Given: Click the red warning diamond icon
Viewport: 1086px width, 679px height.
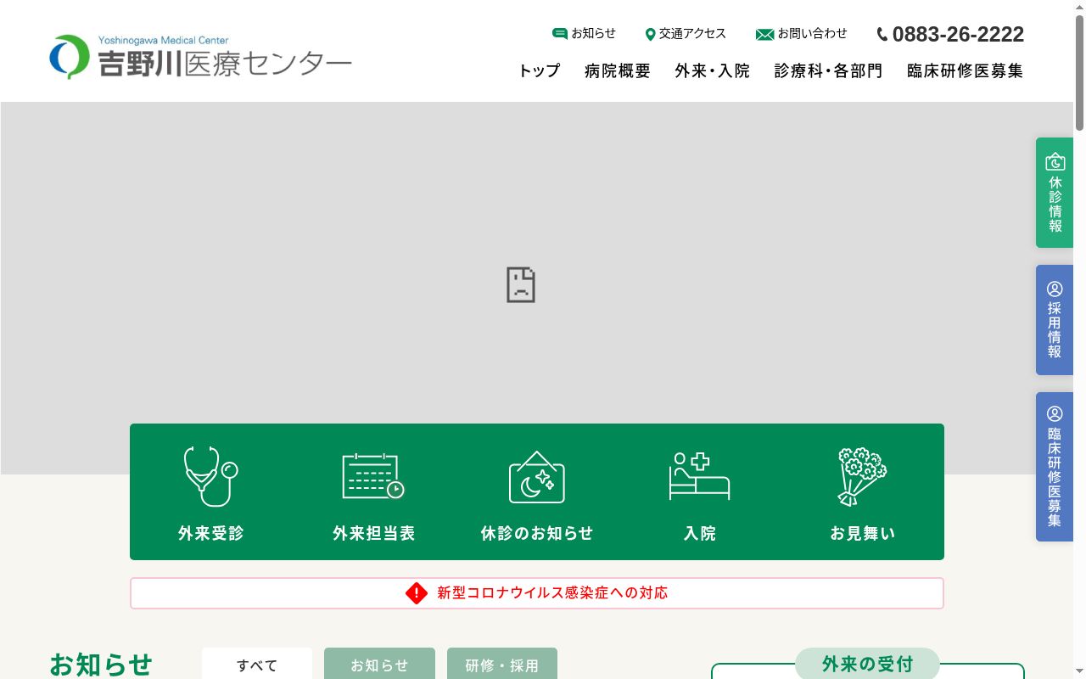Looking at the screenshot, I should coord(417,593).
